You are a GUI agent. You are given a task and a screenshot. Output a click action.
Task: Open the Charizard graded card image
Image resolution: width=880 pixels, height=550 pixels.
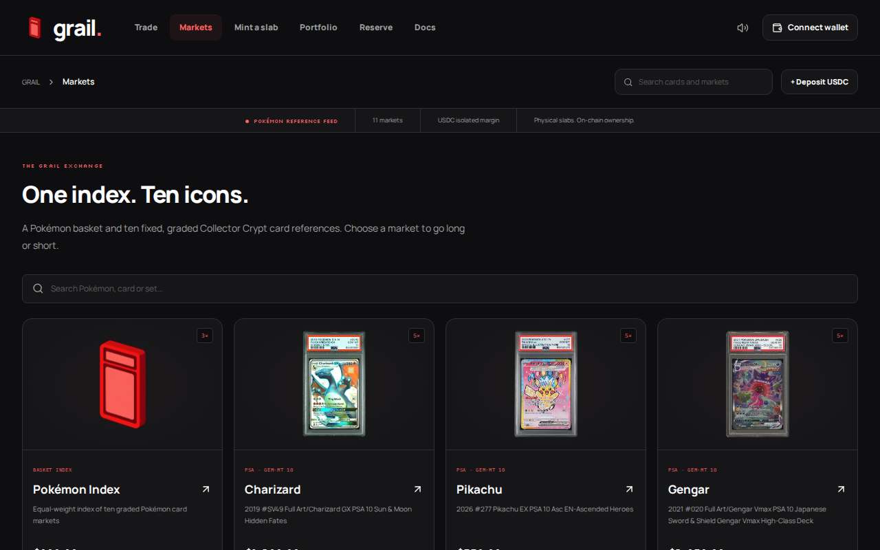click(x=334, y=384)
